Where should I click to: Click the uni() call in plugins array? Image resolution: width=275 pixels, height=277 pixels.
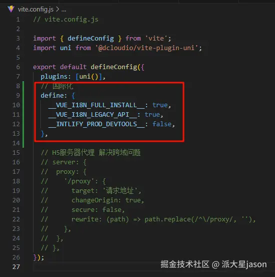tap(88, 77)
